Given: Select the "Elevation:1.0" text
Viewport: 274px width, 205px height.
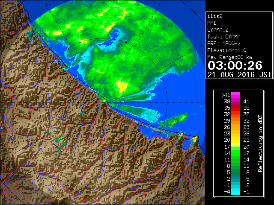Looking at the screenshot, I should 227,50.
